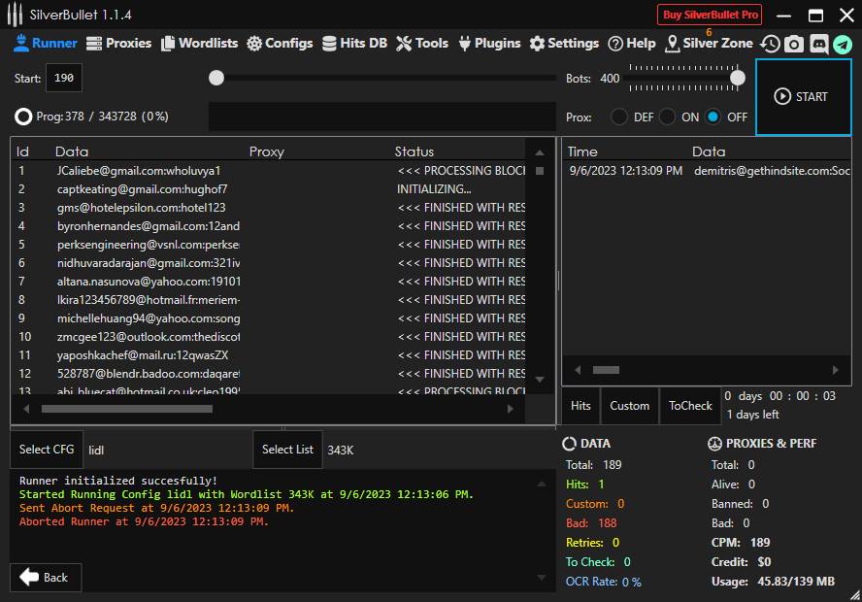Click the camera screenshot icon
This screenshot has height=602, width=862.
tap(794, 44)
